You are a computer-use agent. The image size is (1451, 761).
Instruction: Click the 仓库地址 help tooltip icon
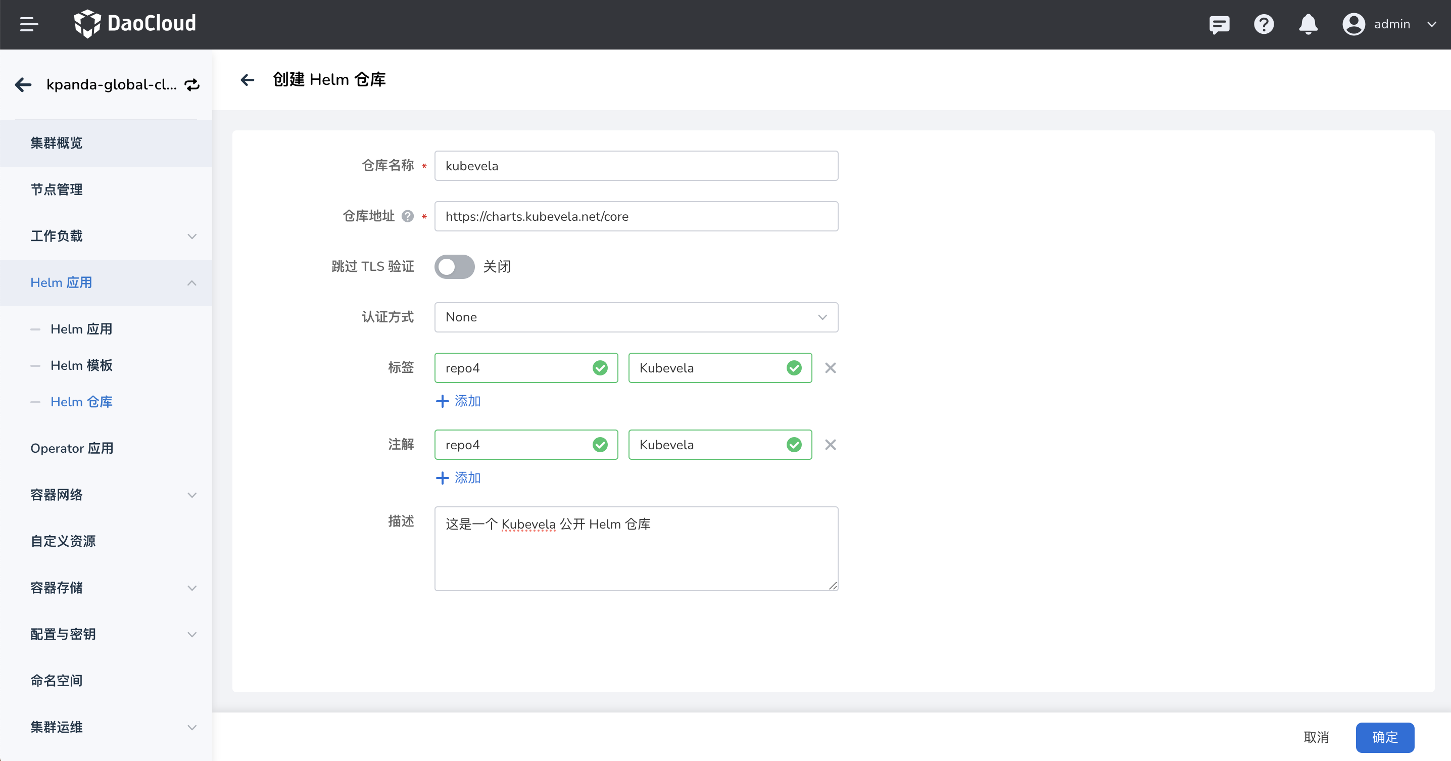408,216
